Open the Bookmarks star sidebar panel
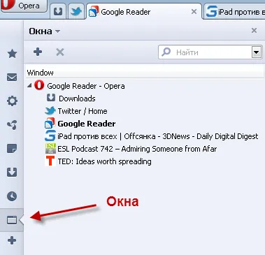Screen dimensions: 265x255 [x=12, y=54]
